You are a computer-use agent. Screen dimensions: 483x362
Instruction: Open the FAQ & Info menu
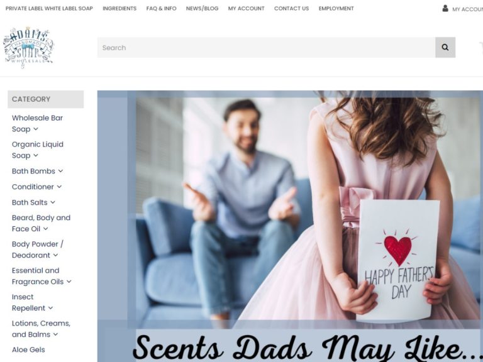[x=162, y=9]
